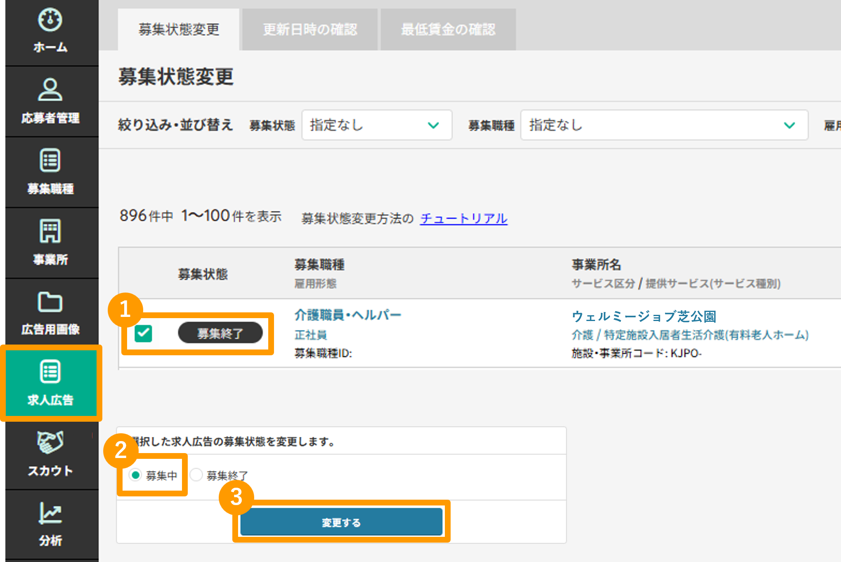Open the 事業所 building icon
This screenshot has height=562, width=841.
point(50,231)
